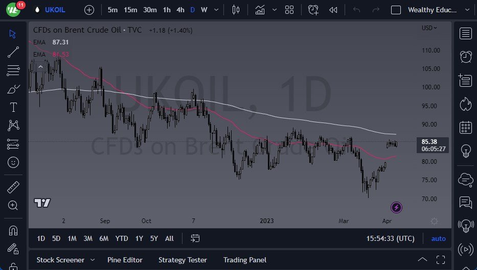The image size is (477, 270).
Task: Select the W weekly timeframe
Action: [204, 10]
